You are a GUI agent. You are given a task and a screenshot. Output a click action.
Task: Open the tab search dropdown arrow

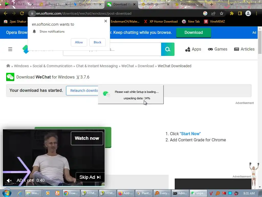[x=231, y=4]
